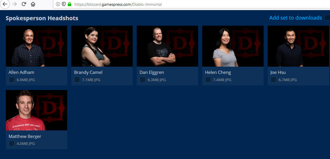Screen dimensions: 330x159
Task: Open the Helen Cheng headshot thumbnail
Action: point(233,46)
